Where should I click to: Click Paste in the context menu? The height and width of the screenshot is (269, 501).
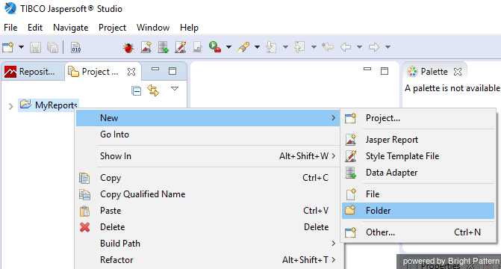pyautogui.click(x=208, y=211)
